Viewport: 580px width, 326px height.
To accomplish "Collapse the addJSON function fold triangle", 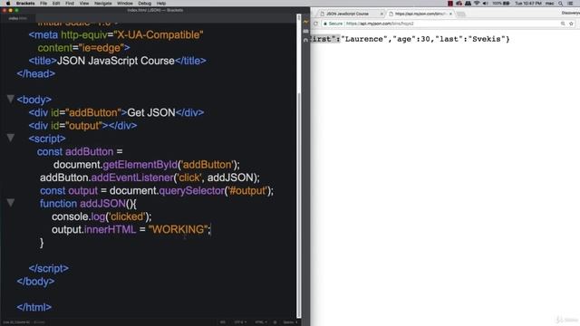I will [x=10, y=203].
